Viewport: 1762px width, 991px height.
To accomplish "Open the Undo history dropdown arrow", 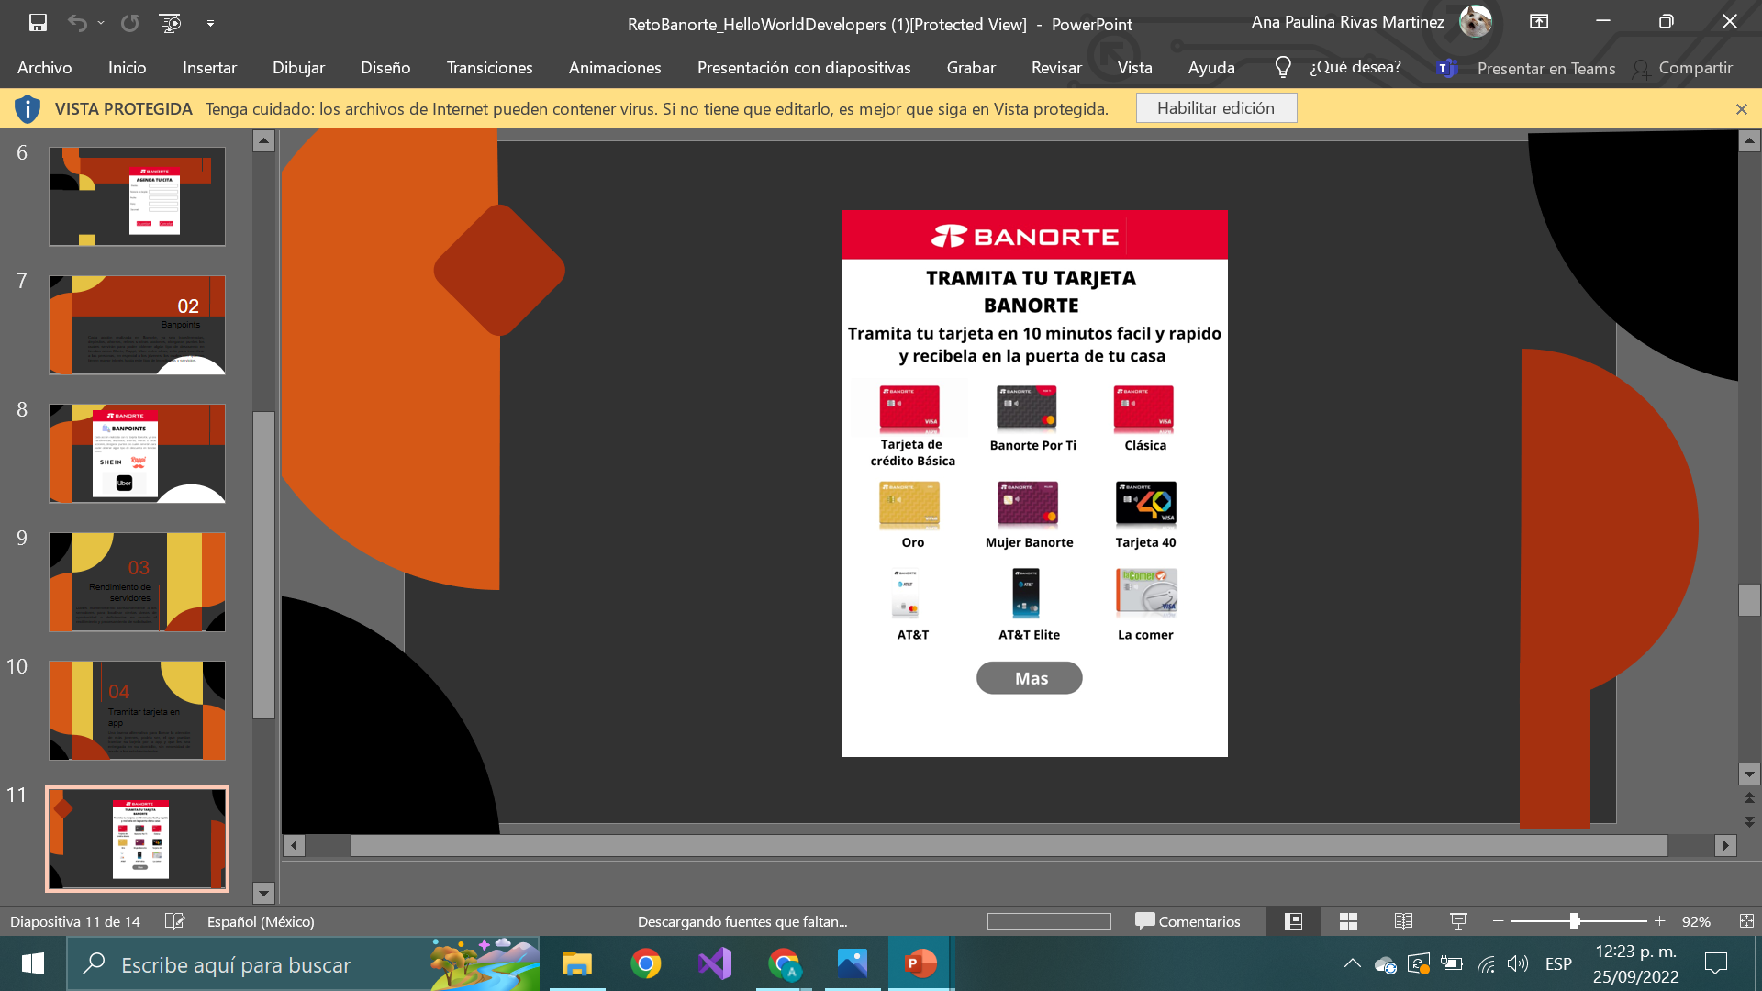I will [x=101, y=23].
